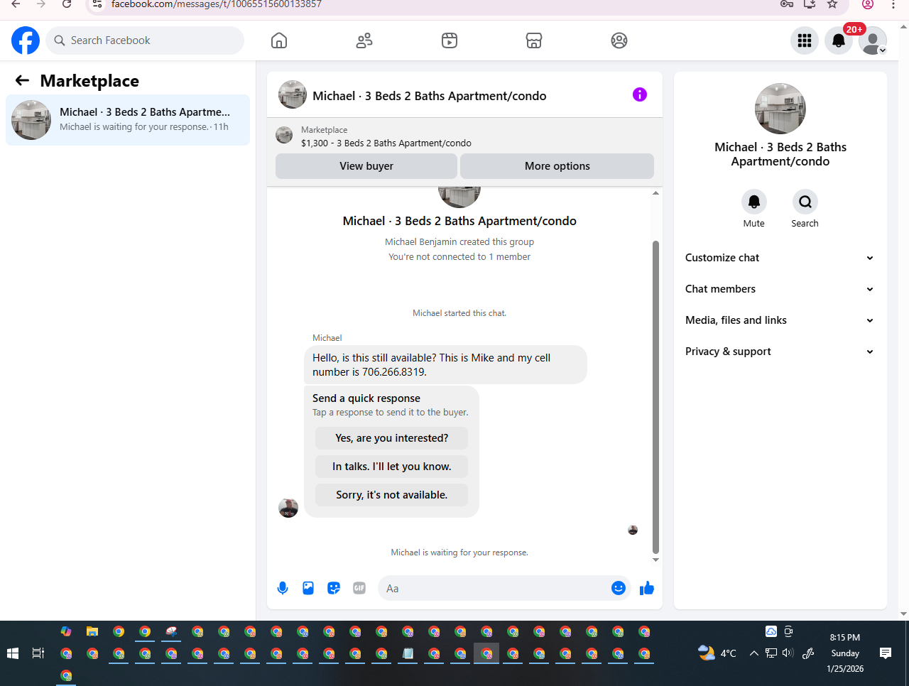The width and height of the screenshot is (909, 686).
Task: Click the chat scrollbar up arrow
Action: [x=655, y=193]
